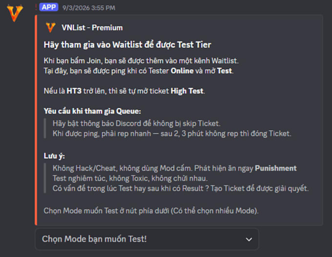Click the bold text "High Test"
This screenshot has width=332, height=257.
coord(187,91)
